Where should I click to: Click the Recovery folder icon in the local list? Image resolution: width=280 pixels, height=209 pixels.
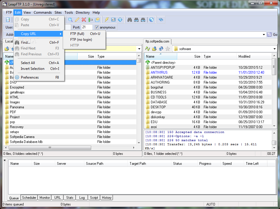pos(7,127)
